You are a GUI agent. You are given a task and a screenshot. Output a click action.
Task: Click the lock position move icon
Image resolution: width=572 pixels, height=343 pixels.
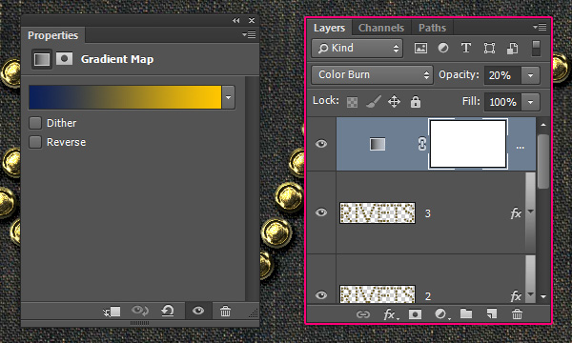(394, 102)
